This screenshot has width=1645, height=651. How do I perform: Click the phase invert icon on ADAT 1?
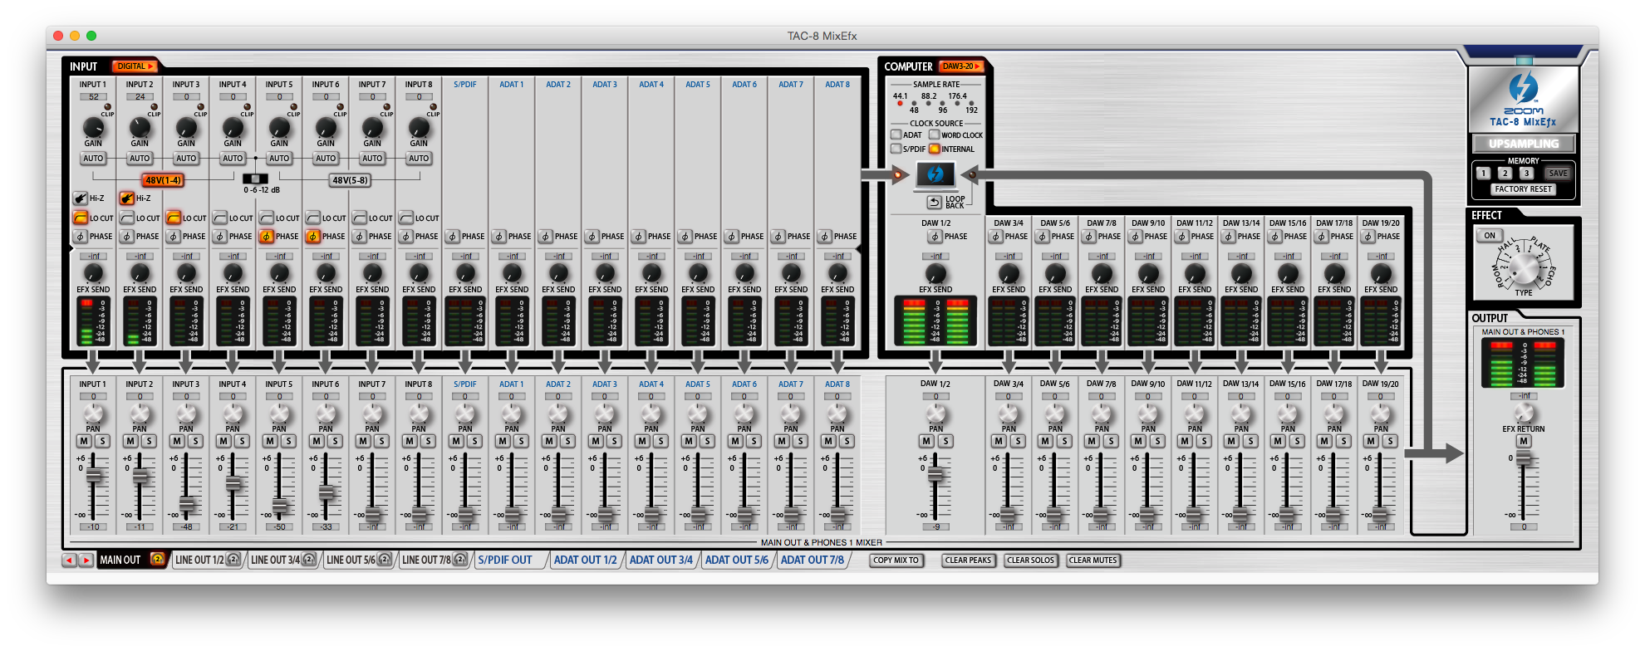point(499,237)
